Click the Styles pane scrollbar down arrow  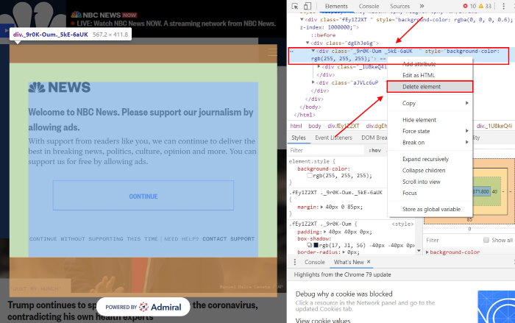tap(419, 251)
